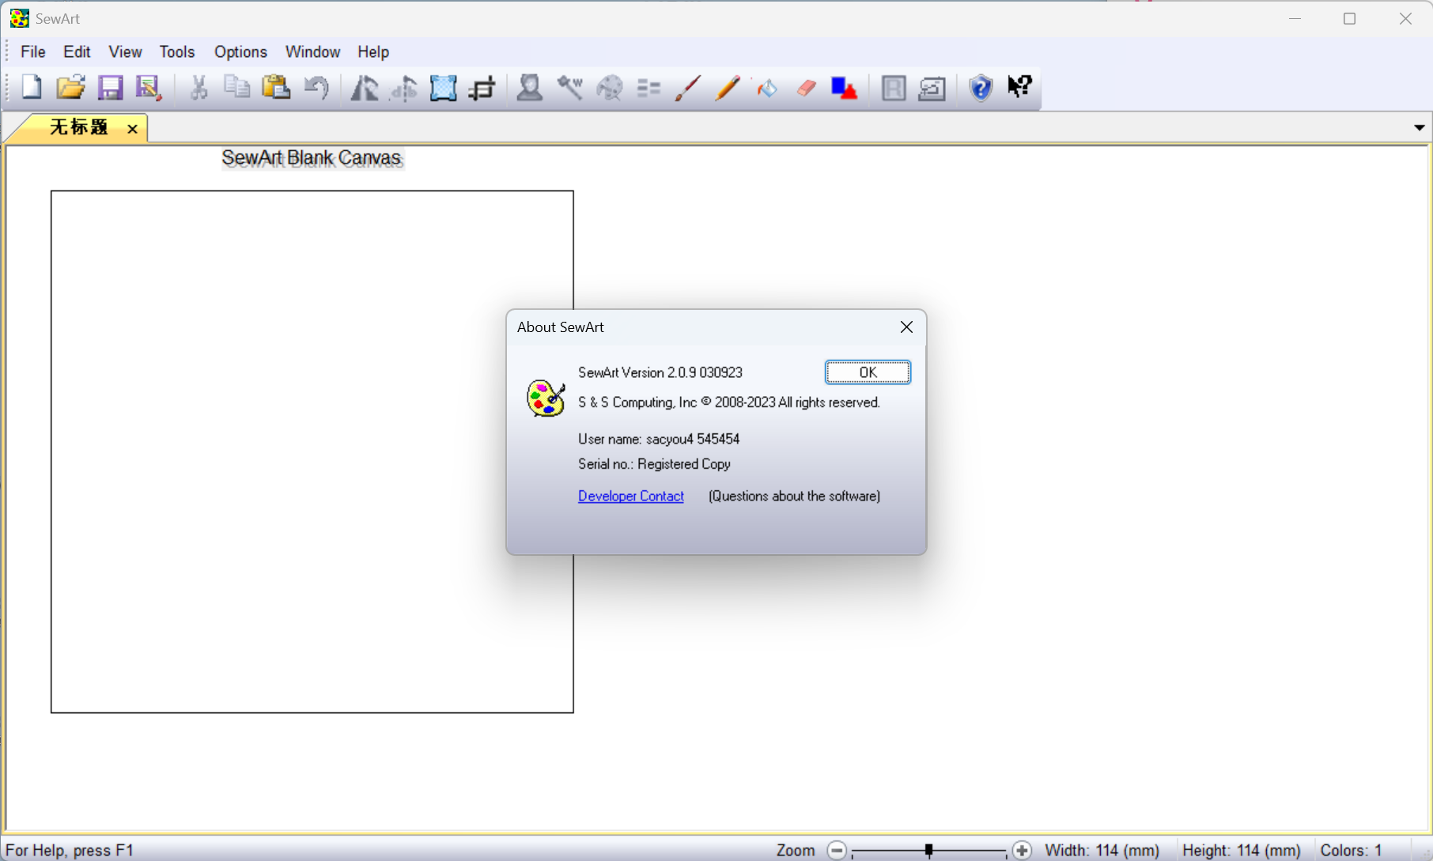1433x861 pixels.
Task: Click the zoom in plus button
Action: [1022, 850]
